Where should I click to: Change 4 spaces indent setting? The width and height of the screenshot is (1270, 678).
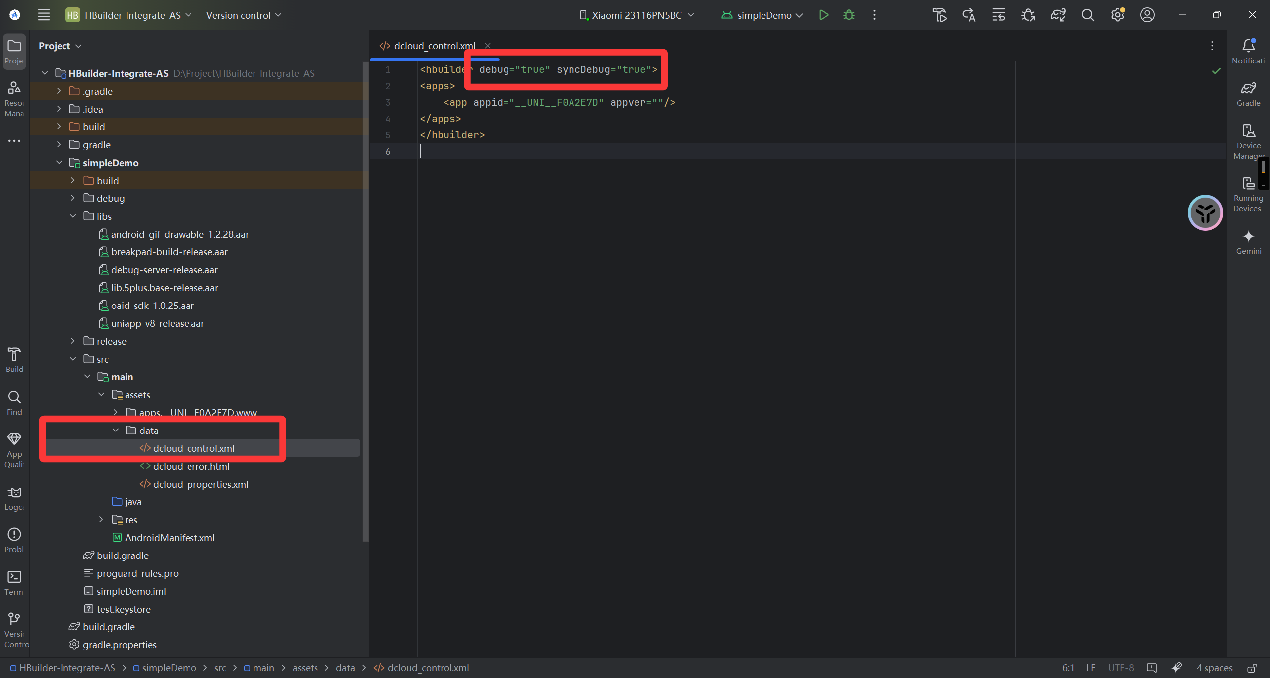[1214, 668]
